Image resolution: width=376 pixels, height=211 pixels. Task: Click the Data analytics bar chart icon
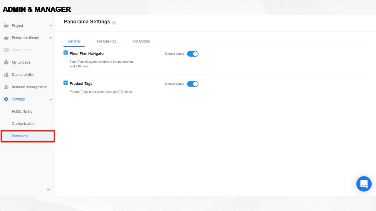coord(6,75)
